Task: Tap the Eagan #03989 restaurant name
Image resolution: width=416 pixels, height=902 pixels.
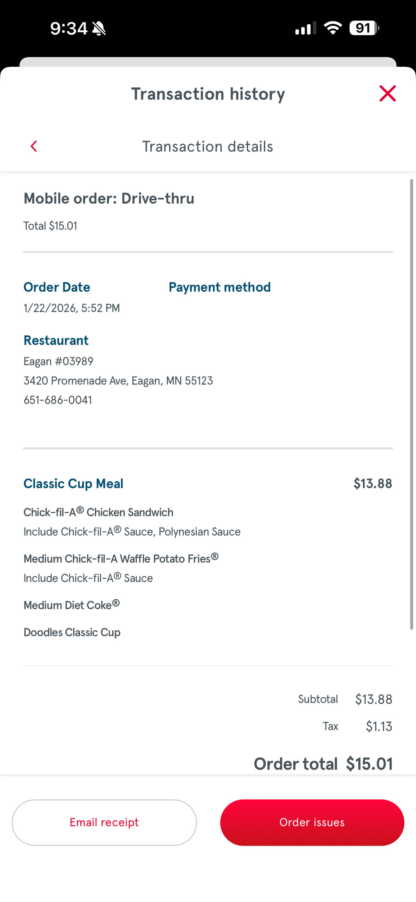Action: tap(58, 361)
